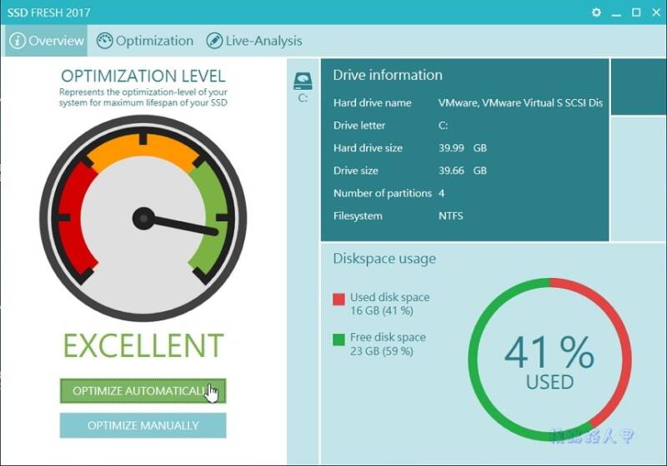Open the Optimization tab
667x466 pixels.
[144, 41]
